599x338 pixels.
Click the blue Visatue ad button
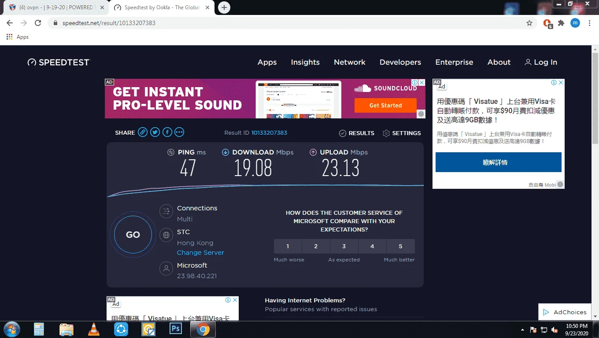point(498,162)
